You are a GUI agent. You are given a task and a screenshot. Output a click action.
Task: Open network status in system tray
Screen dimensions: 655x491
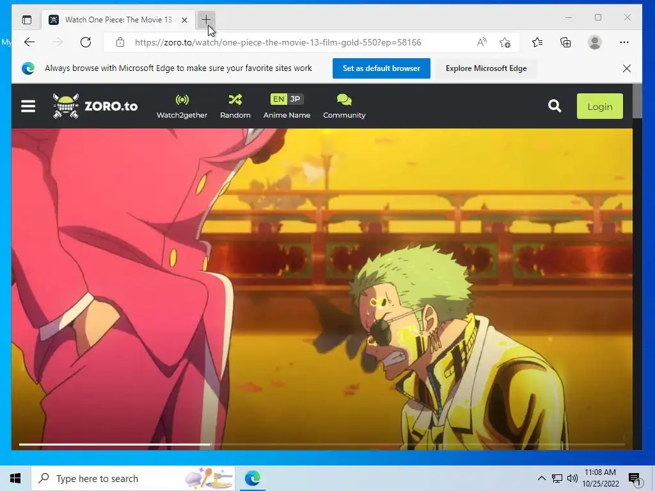click(557, 478)
